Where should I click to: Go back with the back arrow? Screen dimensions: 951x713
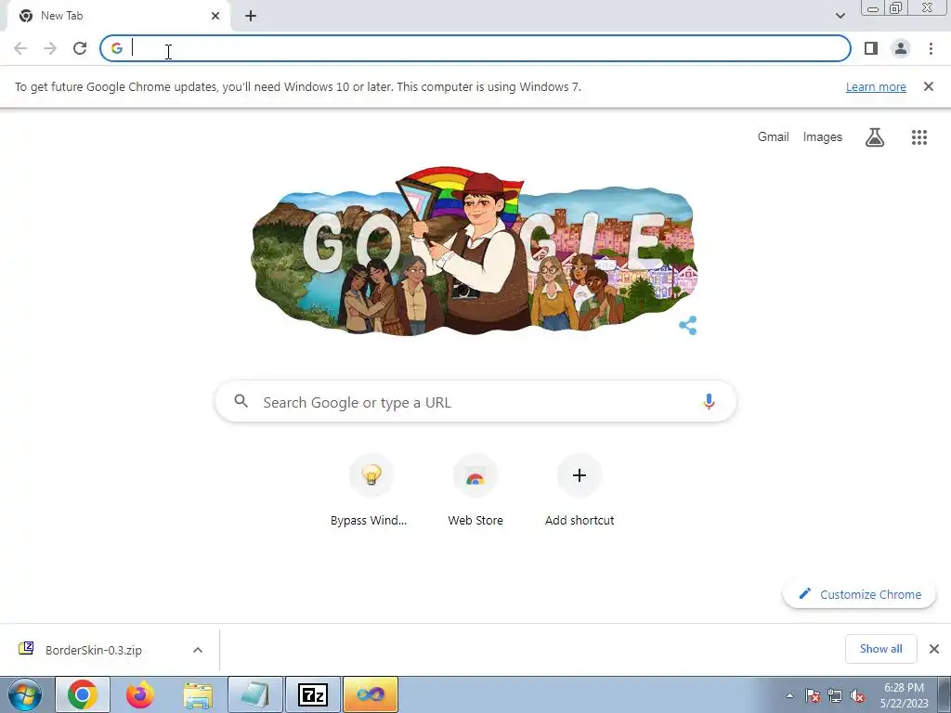(20, 48)
